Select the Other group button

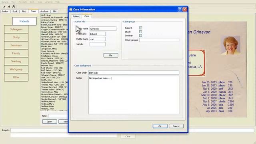(16, 77)
